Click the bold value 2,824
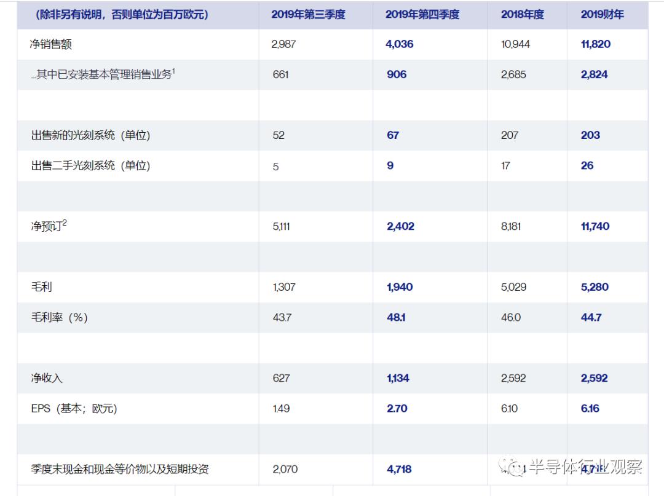The width and height of the screenshot is (664, 496). coord(594,74)
